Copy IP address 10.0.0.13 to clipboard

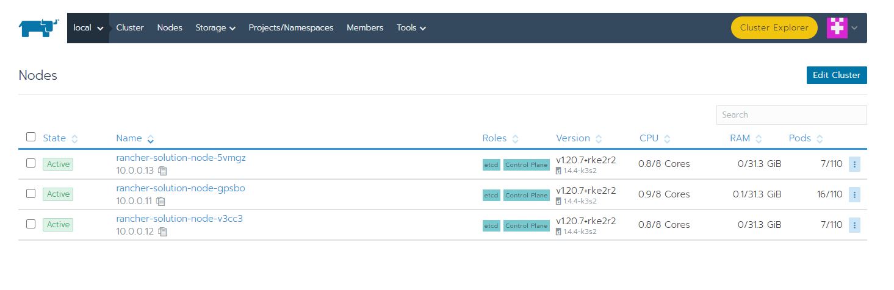(162, 171)
